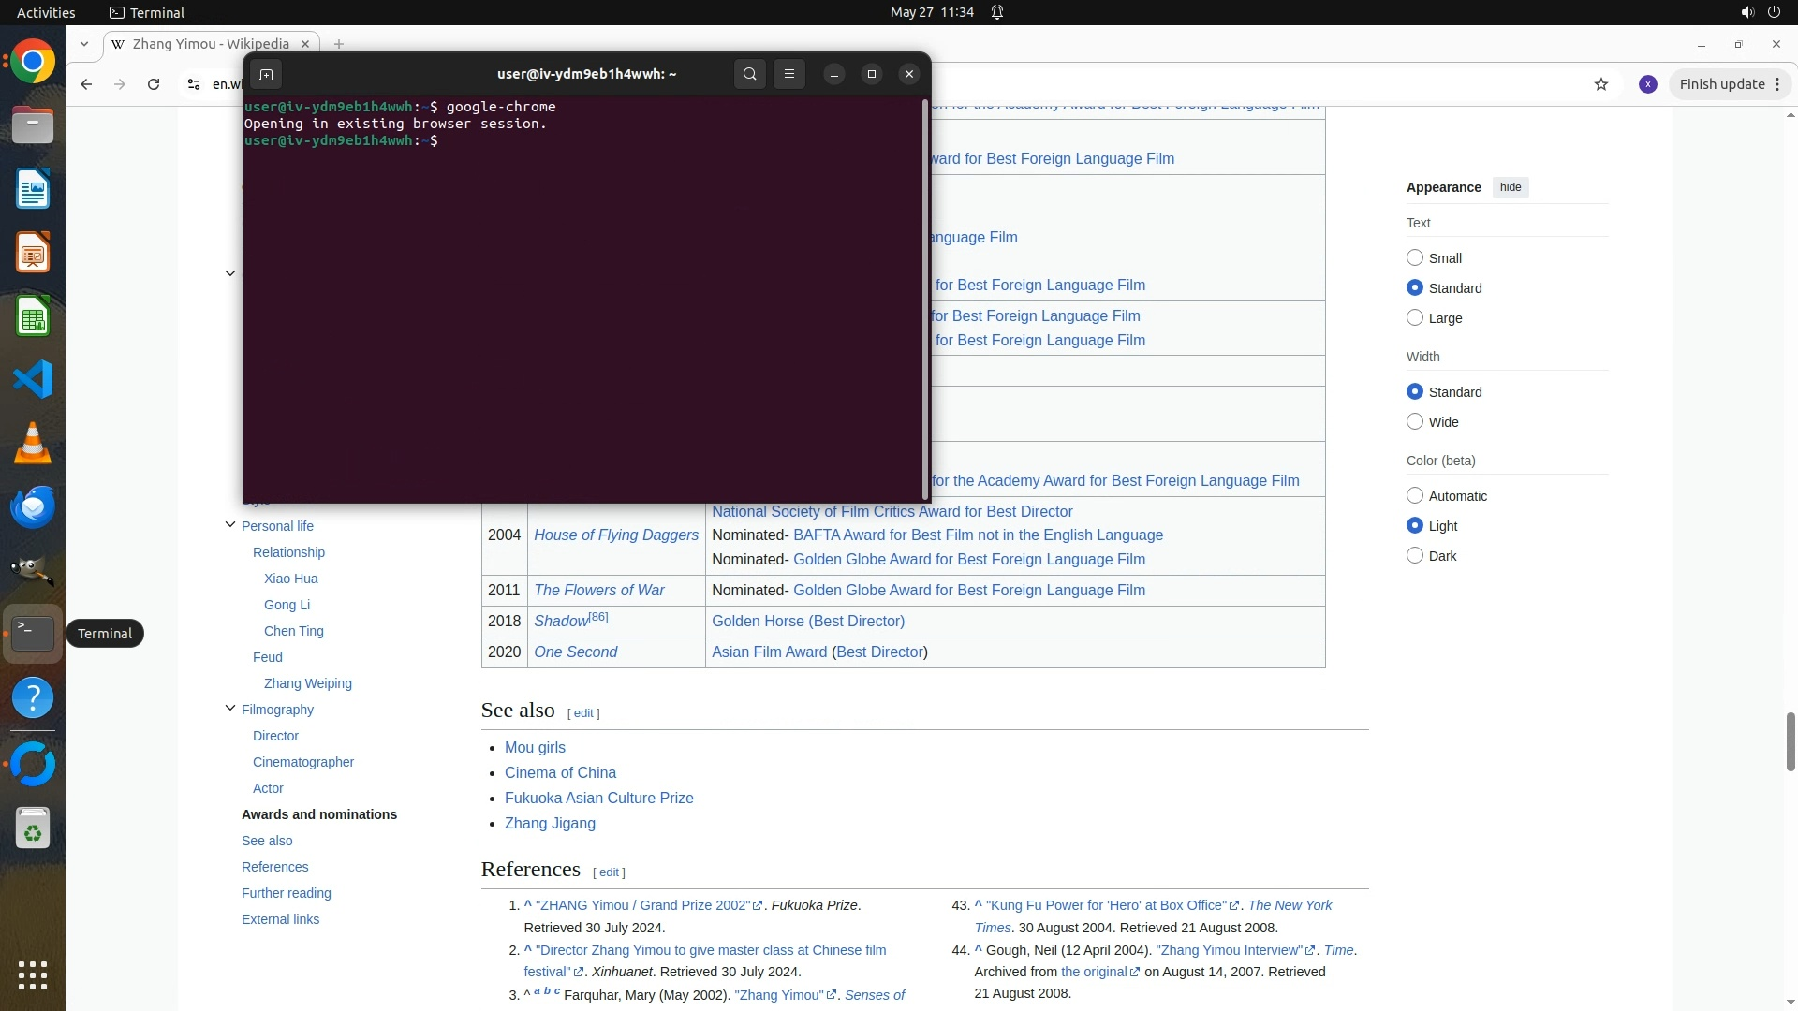This screenshot has width=1798, height=1011.
Task: Collapse the Personal life section
Action: (230, 525)
